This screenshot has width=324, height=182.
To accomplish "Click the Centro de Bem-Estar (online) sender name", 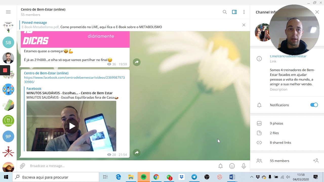I will (x=46, y=73).
